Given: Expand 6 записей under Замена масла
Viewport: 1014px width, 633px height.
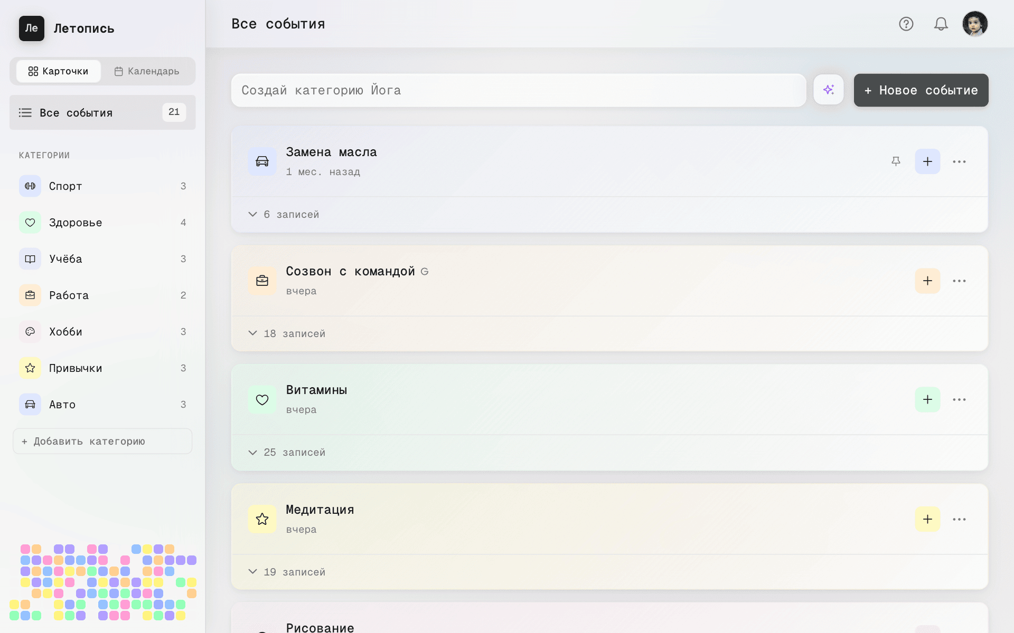Looking at the screenshot, I should pyautogui.click(x=284, y=215).
